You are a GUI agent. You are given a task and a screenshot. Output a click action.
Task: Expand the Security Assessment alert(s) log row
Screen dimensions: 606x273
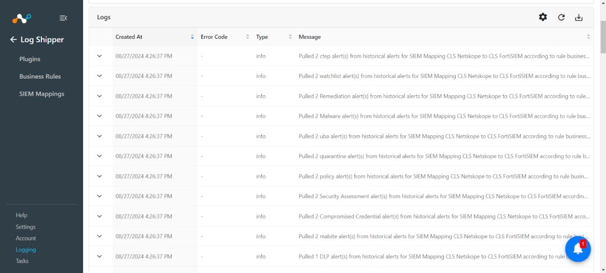click(99, 196)
